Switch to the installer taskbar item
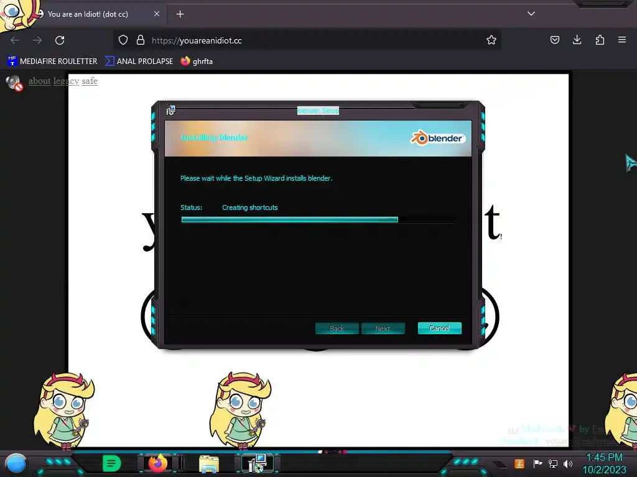 [x=258, y=463]
